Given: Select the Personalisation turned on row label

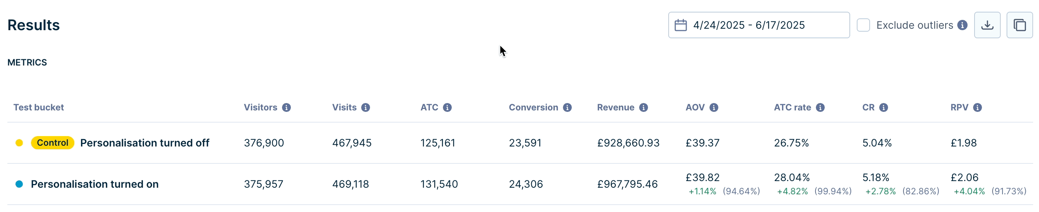Looking at the screenshot, I should (94, 184).
